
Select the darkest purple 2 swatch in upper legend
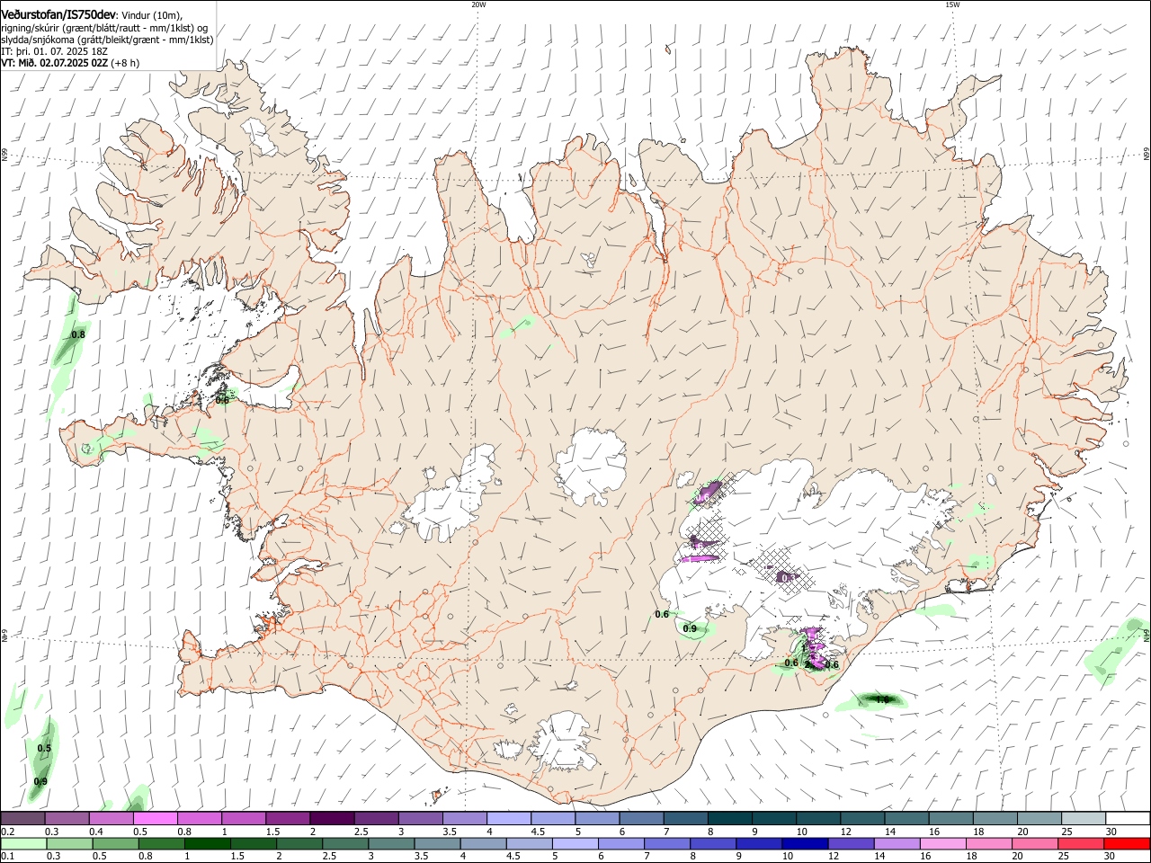(331, 818)
